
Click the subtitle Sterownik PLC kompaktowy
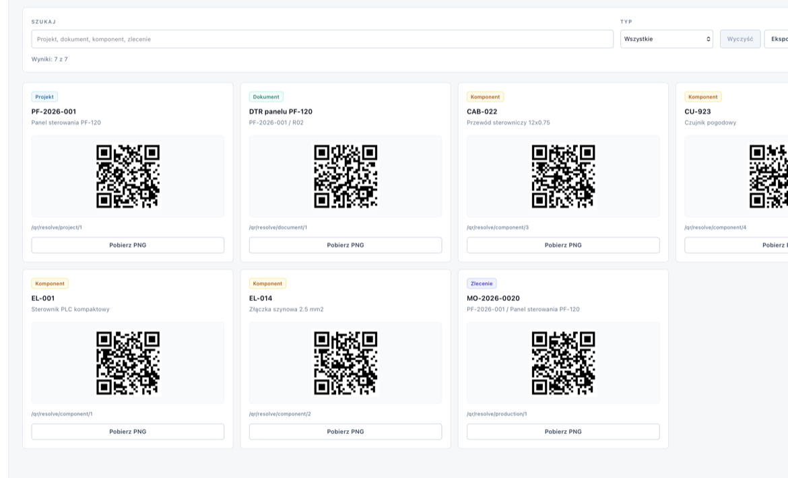[x=70, y=309]
